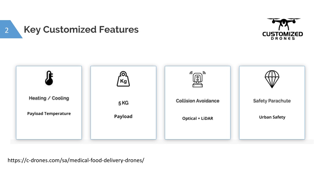Screen dimensions: 322x181
Task: Click the Customized Drones logo text
Action: pyautogui.click(x=283, y=34)
